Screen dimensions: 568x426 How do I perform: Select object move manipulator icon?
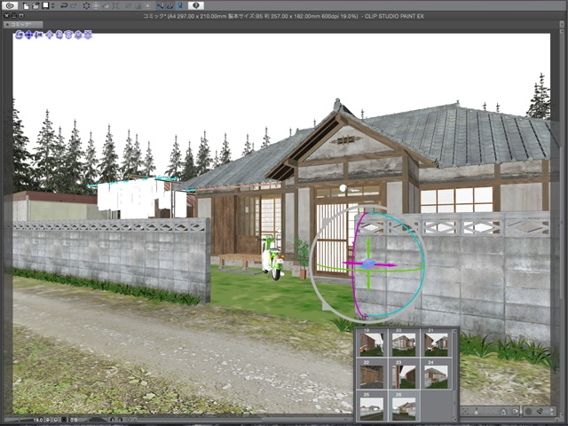(50, 35)
